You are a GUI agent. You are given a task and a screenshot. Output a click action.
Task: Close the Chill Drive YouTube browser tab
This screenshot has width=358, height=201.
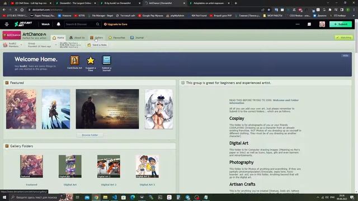[50, 3]
